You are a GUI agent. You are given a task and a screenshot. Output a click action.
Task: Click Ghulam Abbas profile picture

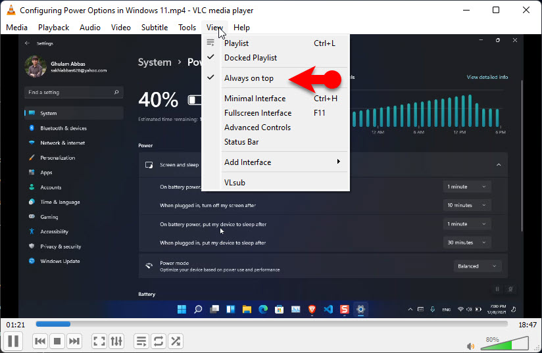pyautogui.click(x=36, y=66)
